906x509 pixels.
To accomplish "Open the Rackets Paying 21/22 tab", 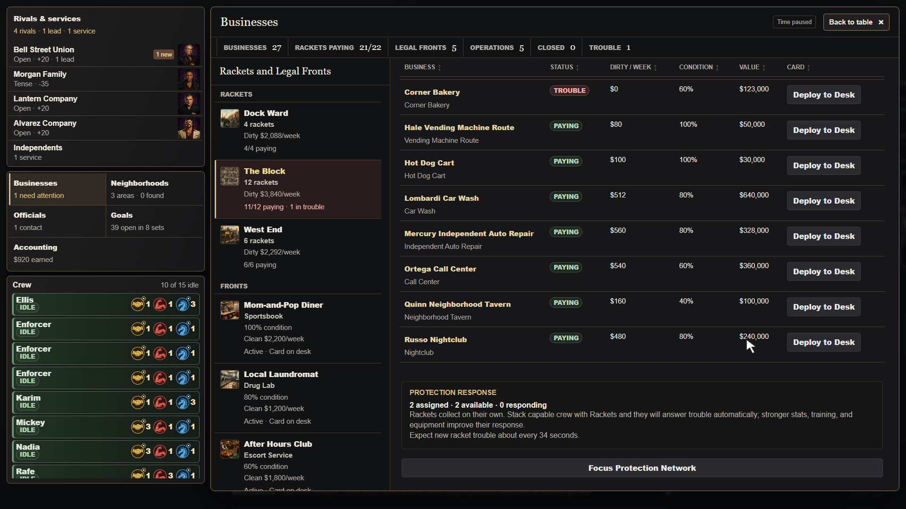I will (x=338, y=48).
